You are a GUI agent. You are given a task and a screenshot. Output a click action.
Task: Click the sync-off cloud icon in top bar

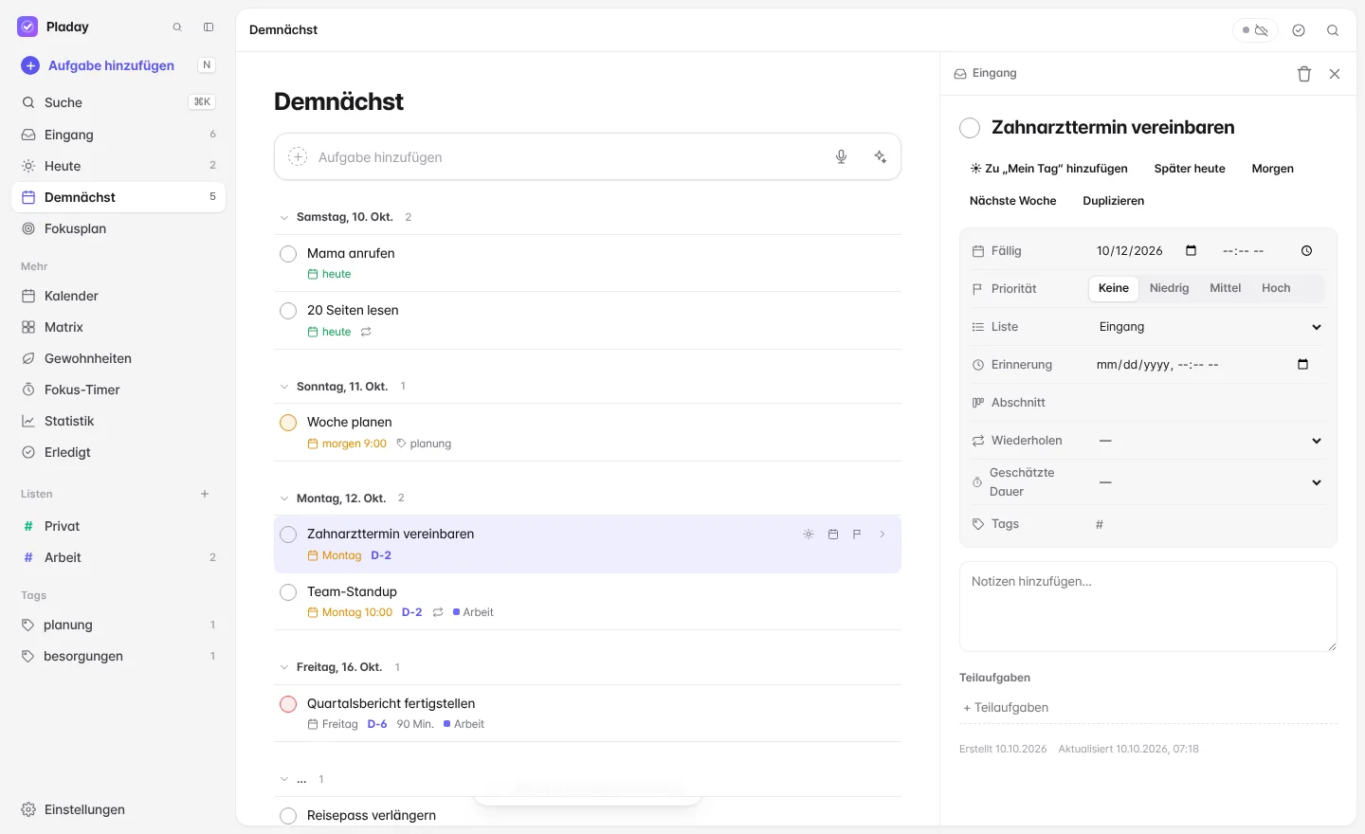pos(1256,30)
